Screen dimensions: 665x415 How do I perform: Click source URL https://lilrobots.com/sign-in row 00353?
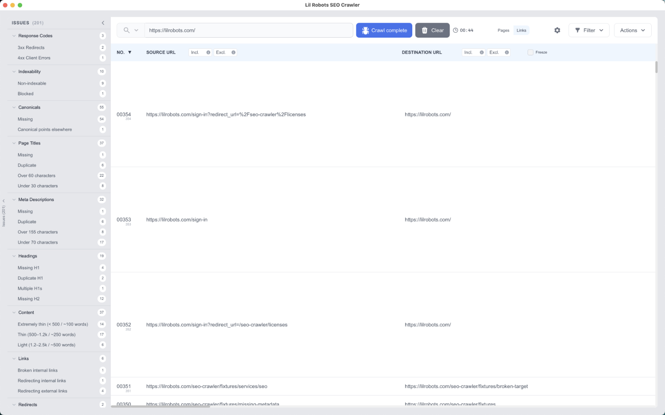click(176, 220)
